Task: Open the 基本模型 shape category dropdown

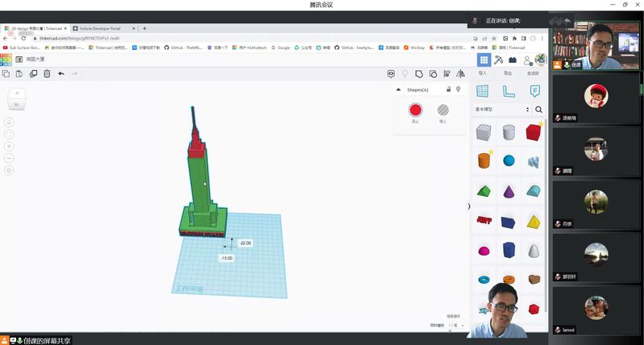Action: pyautogui.click(x=502, y=109)
